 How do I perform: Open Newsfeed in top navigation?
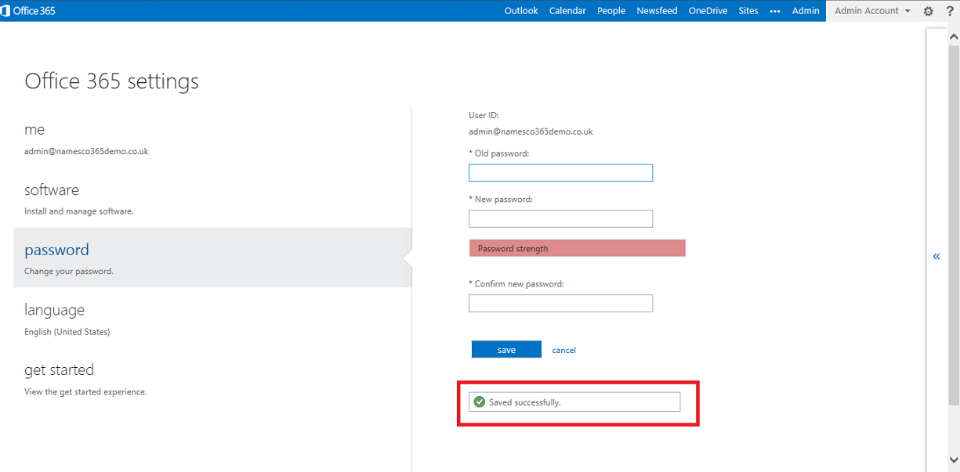(x=657, y=11)
